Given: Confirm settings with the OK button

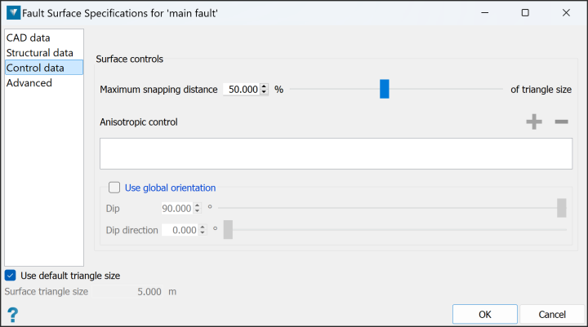Looking at the screenshot, I should click(485, 314).
